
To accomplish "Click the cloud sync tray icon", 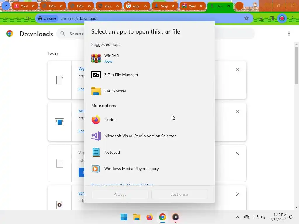I will click(247, 217).
